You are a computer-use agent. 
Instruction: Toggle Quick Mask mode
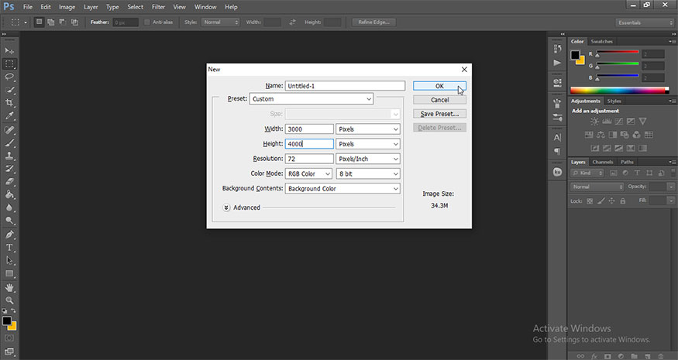[x=9, y=338]
